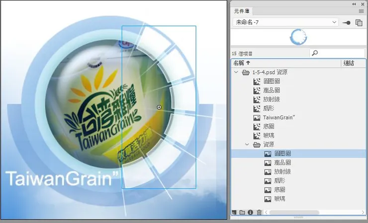Select the 圓圈圈 graphic symbol
The image size is (368, 223).
[298, 81]
